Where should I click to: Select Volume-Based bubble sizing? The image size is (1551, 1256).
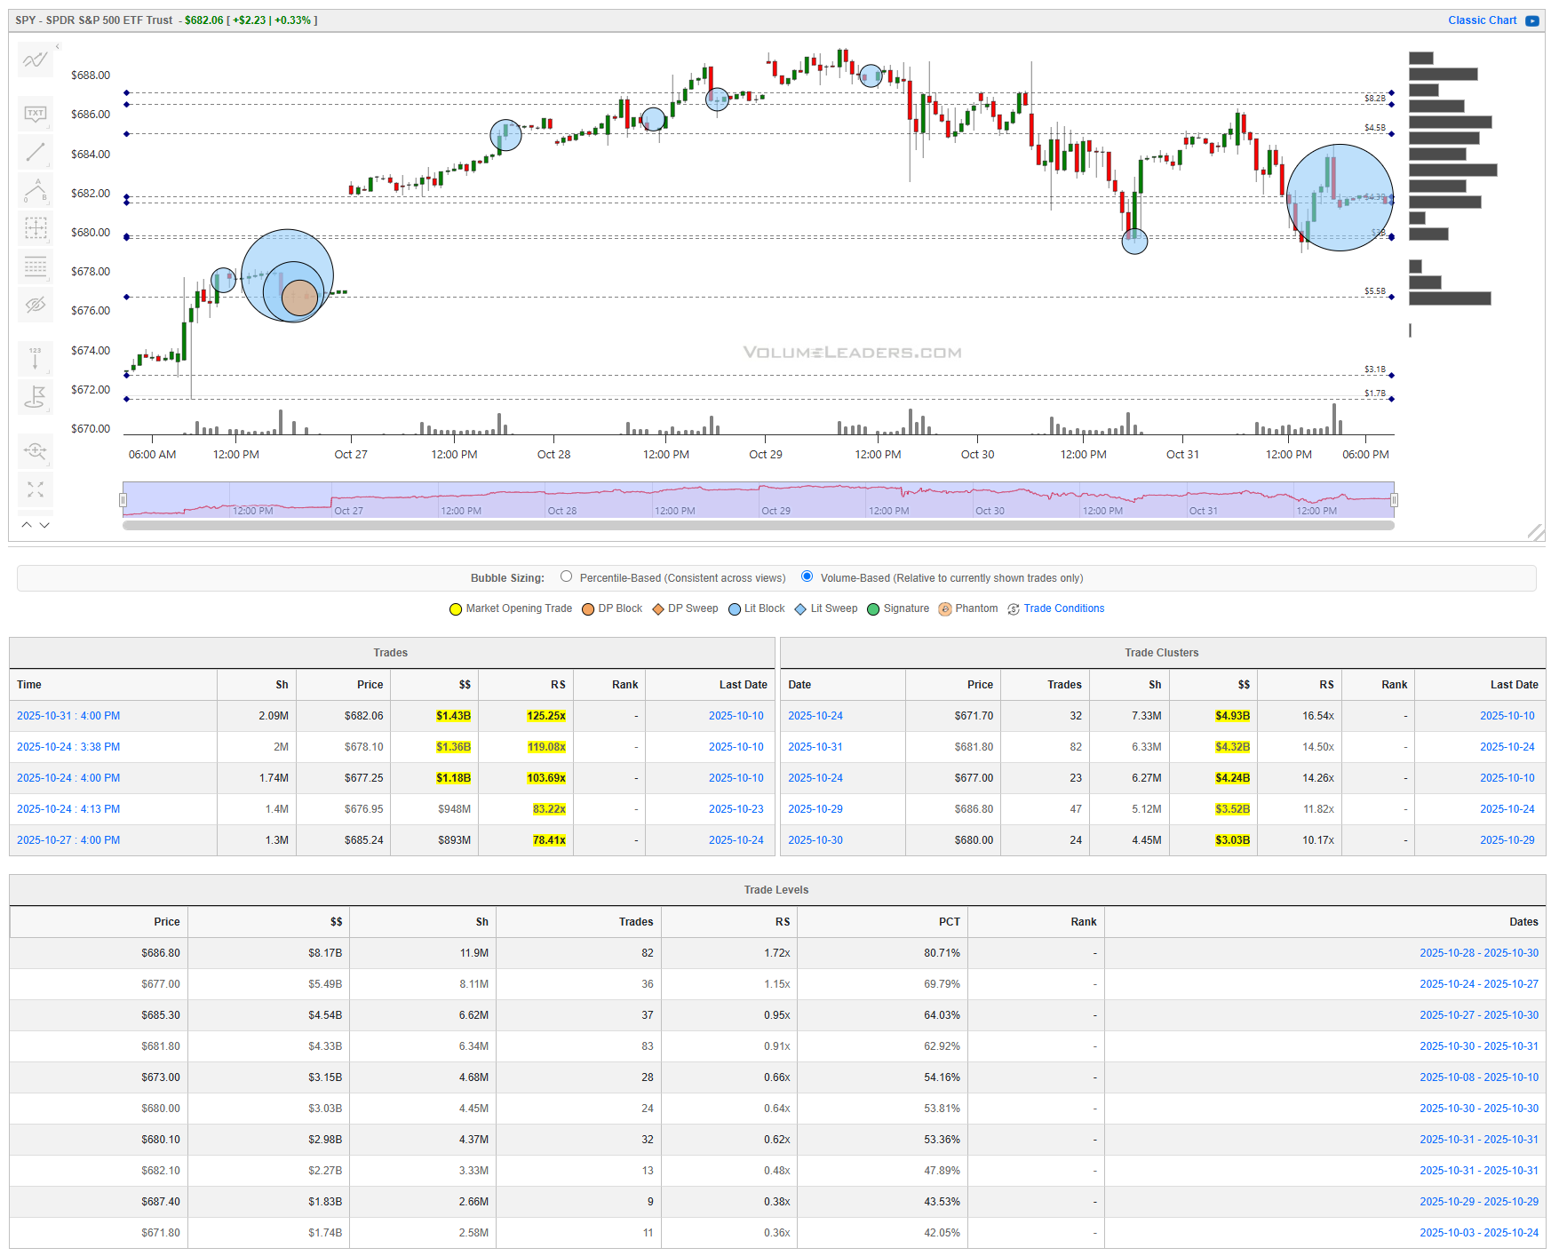tap(807, 576)
